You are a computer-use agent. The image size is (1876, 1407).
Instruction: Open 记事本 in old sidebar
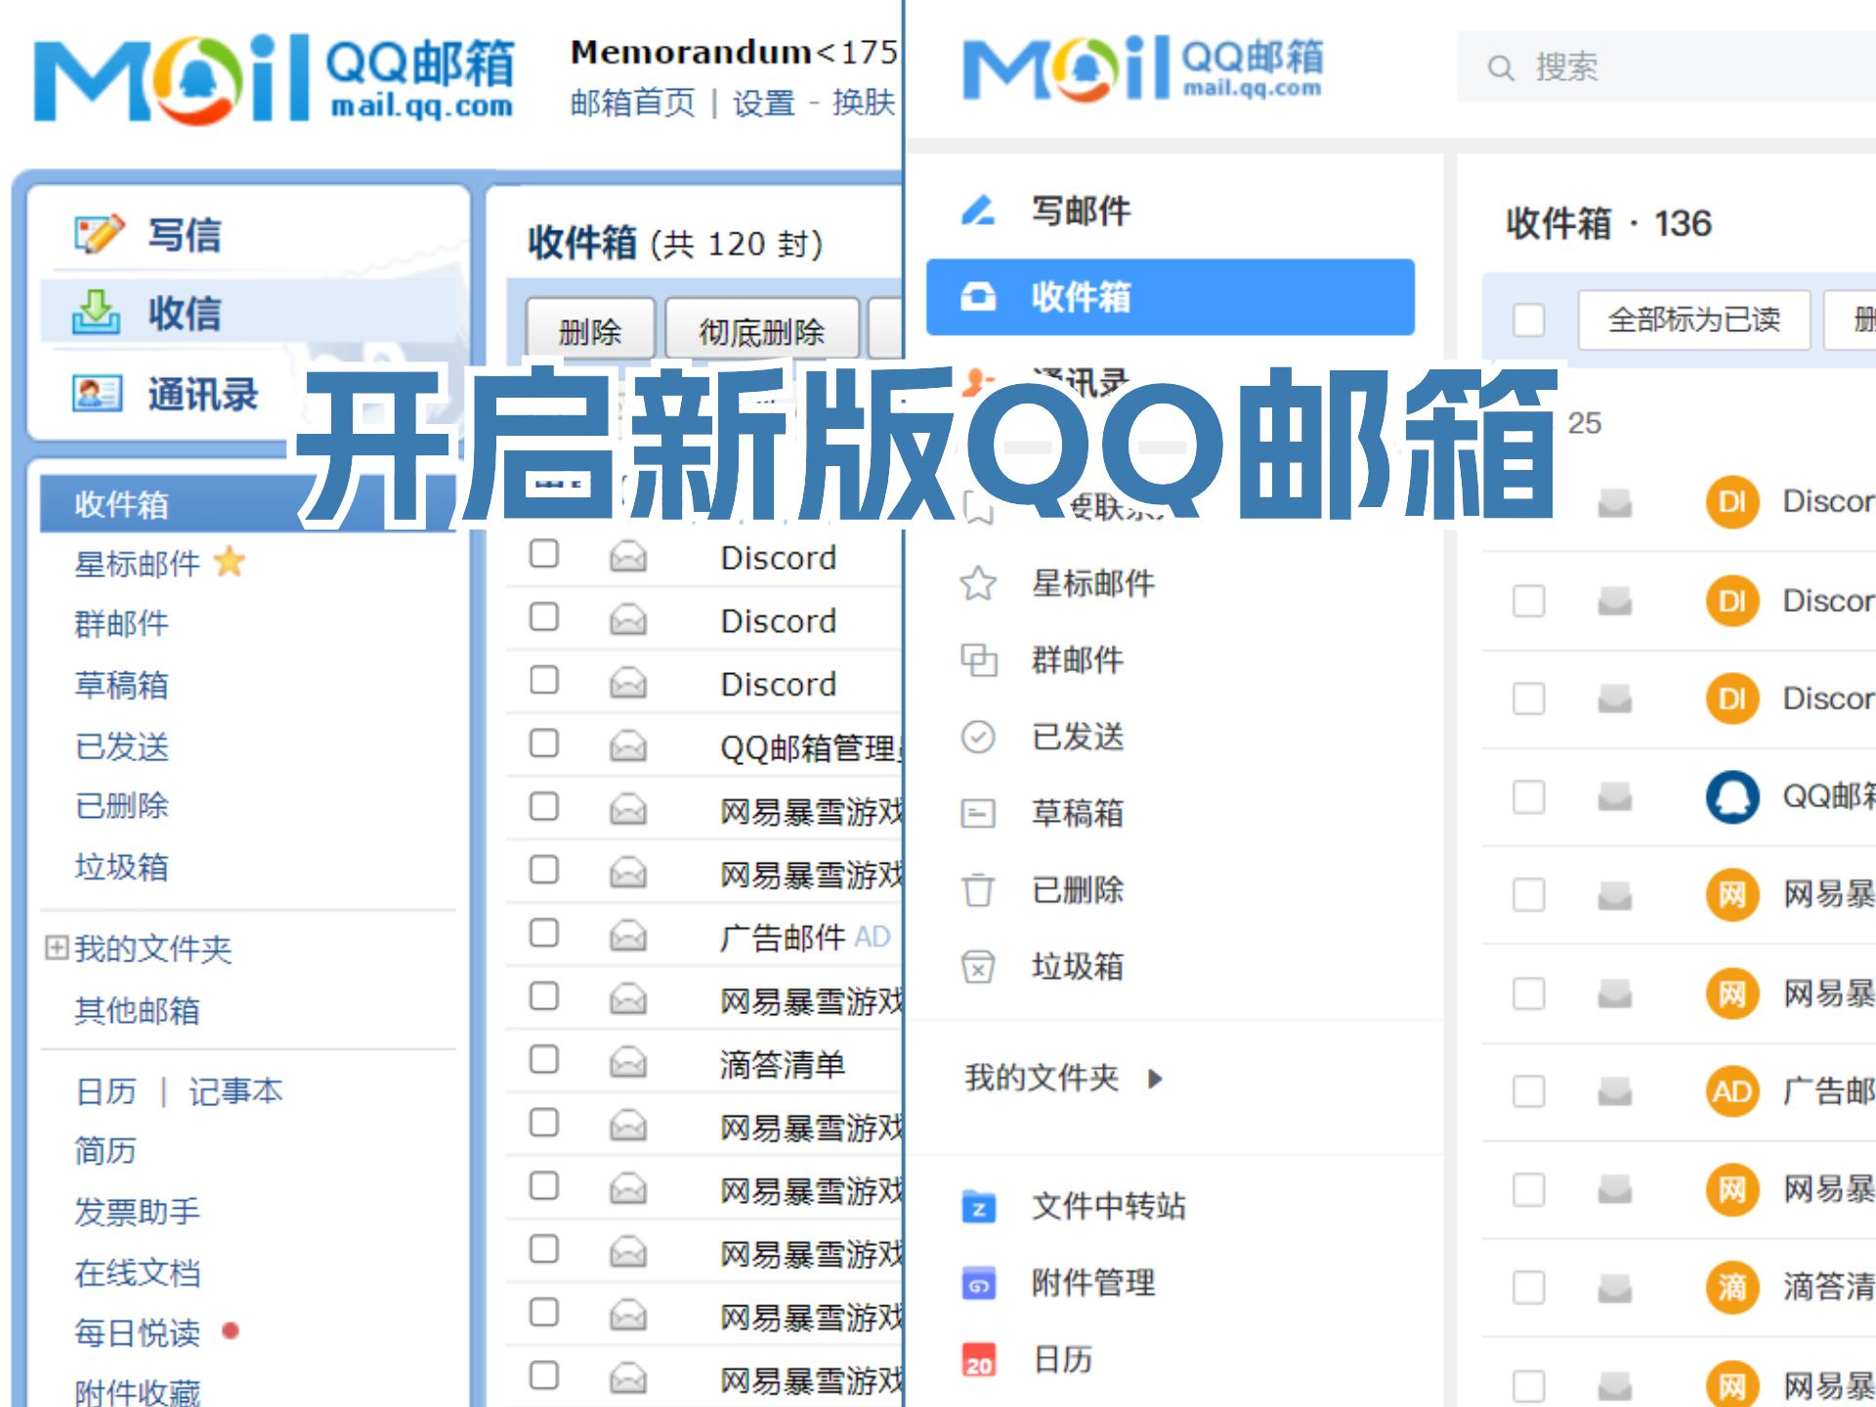pyautogui.click(x=235, y=1091)
